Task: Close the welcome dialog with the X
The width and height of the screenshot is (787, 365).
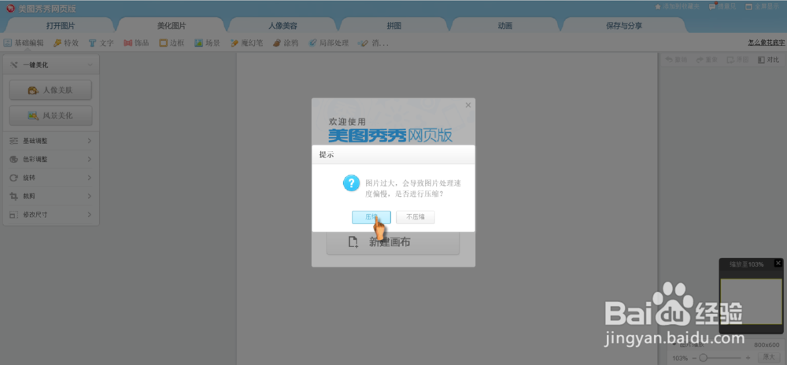Action: (x=468, y=105)
